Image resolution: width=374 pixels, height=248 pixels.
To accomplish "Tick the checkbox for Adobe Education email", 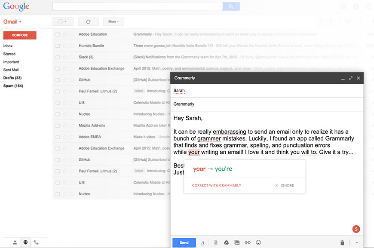I will pos(58,34).
